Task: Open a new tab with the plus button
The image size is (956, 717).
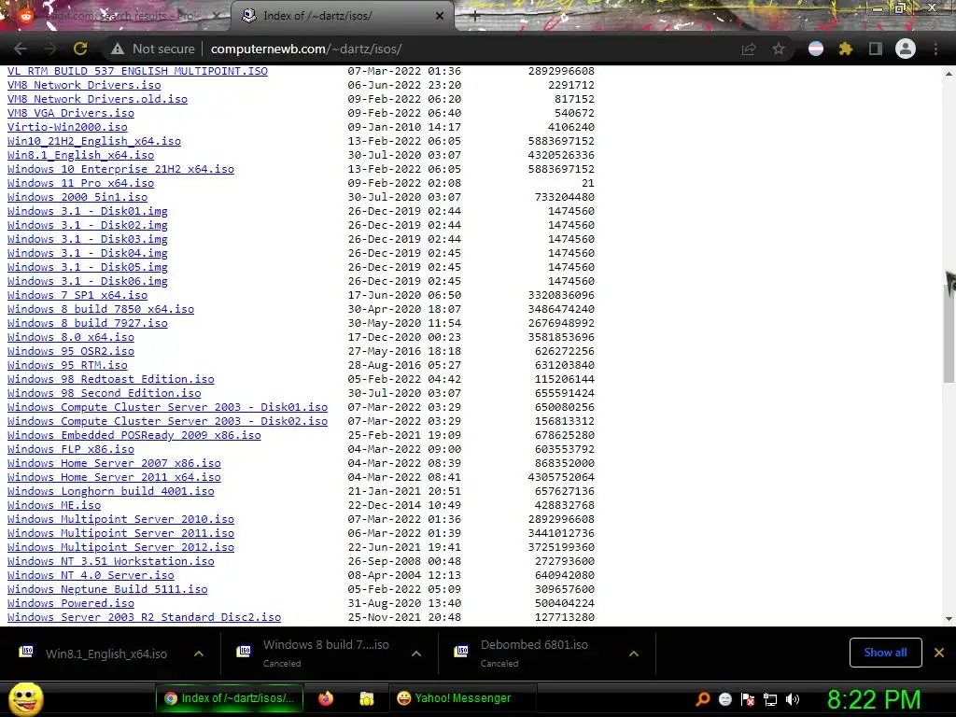Action: point(475,16)
